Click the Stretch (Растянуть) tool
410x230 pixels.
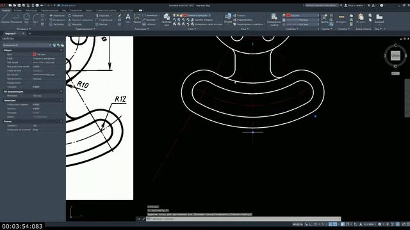pos(56,24)
